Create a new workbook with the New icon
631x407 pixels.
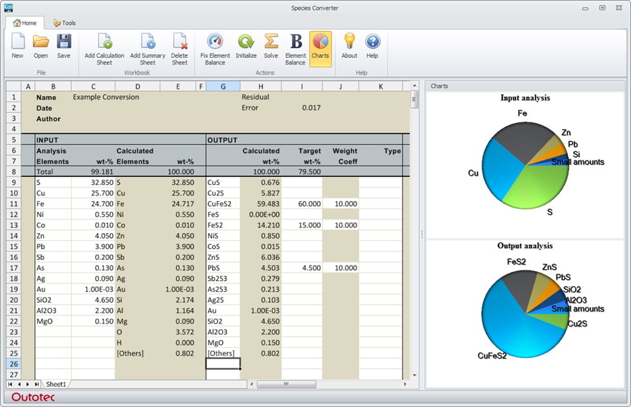coord(17,46)
